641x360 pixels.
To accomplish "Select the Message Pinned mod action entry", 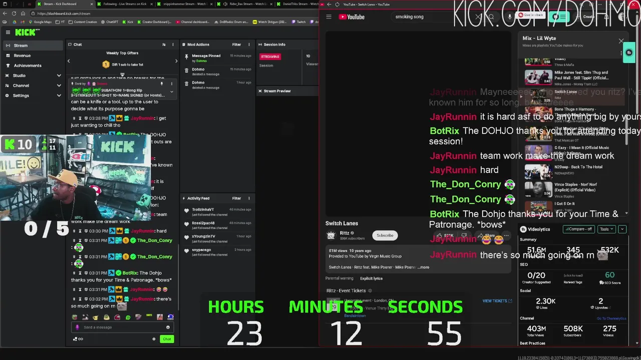I will coord(218,58).
